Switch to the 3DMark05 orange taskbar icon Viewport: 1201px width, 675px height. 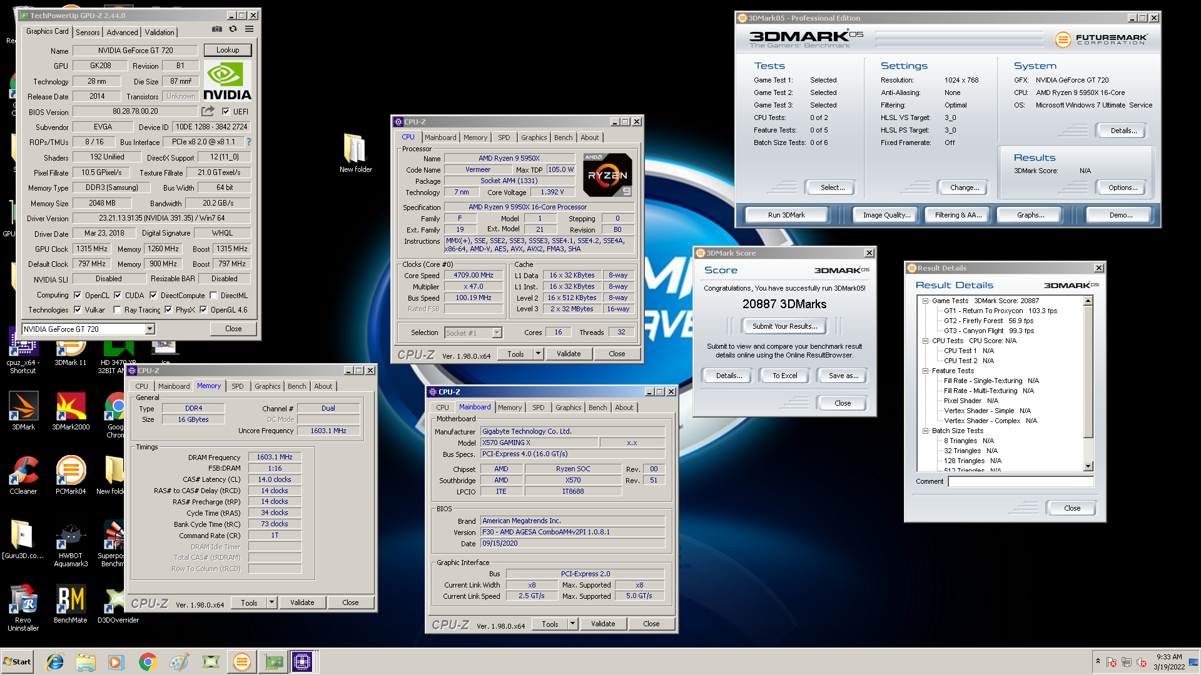pos(241,662)
